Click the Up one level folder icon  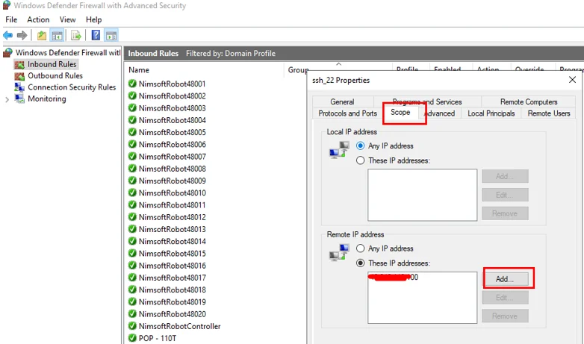[42, 35]
